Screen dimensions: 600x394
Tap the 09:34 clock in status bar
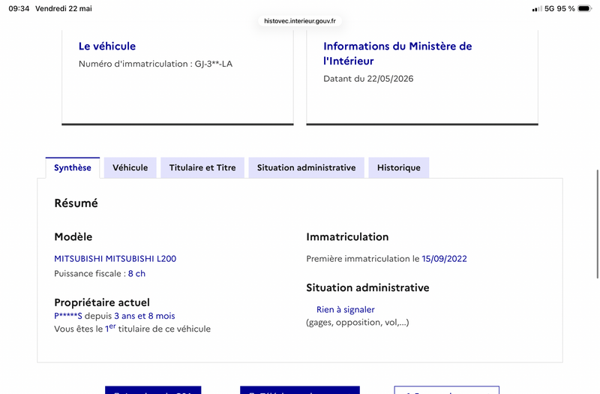(19, 8)
